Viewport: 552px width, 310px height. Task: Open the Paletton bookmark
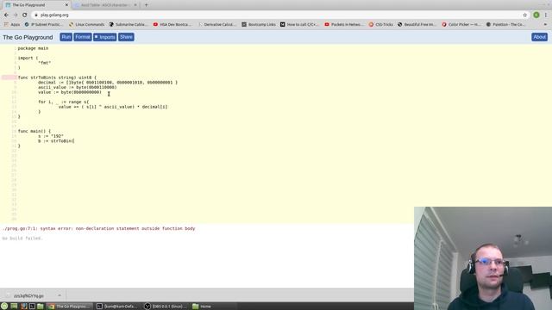[x=505, y=25]
